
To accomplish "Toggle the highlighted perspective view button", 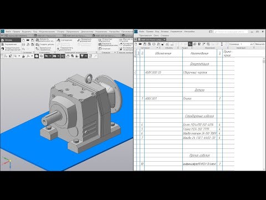I will coord(63,56).
